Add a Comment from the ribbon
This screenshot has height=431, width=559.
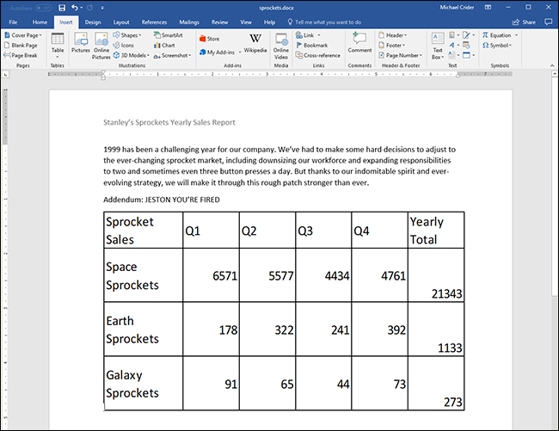coord(359,44)
